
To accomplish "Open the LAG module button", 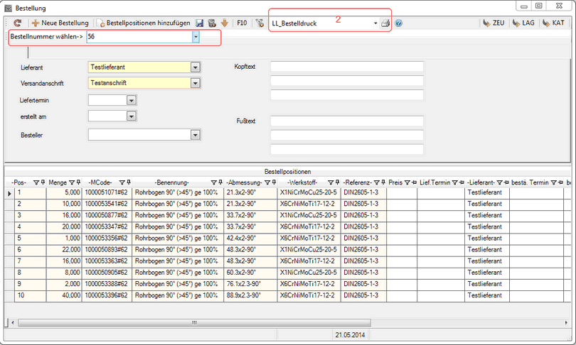I will coord(523,23).
